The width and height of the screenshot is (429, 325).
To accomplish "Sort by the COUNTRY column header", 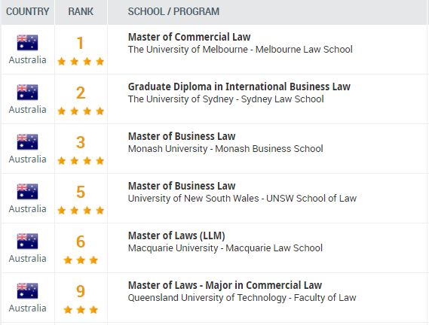I will 28,11.
